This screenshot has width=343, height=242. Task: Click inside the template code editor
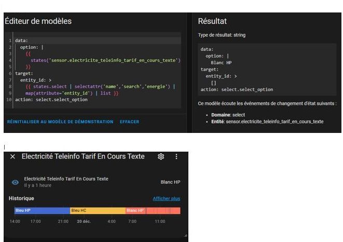[104, 68]
